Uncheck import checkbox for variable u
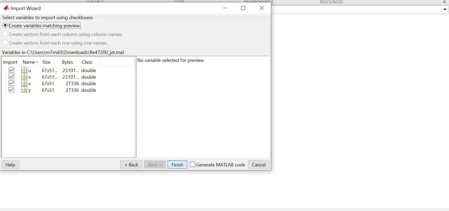This screenshot has height=211, width=449. (x=11, y=70)
